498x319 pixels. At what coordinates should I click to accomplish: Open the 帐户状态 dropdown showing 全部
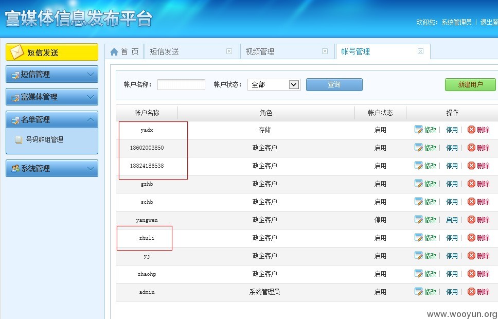point(274,84)
